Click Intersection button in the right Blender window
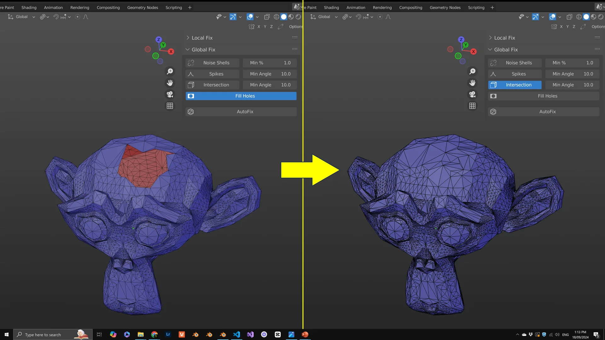This screenshot has width=605, height=340. pyautogui.click(x=515, y=85)
